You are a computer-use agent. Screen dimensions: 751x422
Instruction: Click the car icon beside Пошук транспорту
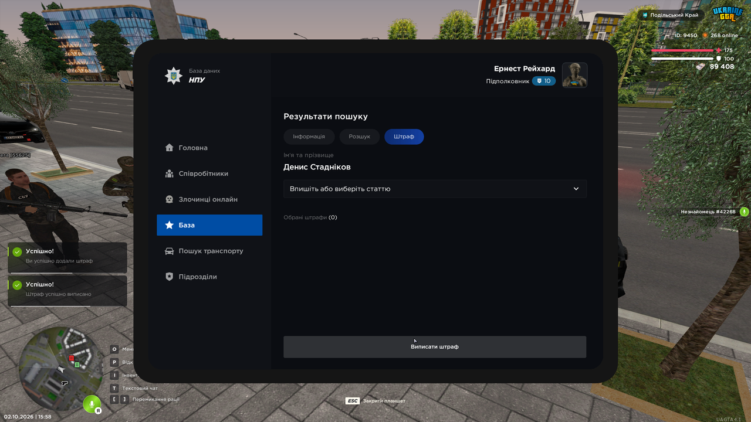click(x=170, y=251)
